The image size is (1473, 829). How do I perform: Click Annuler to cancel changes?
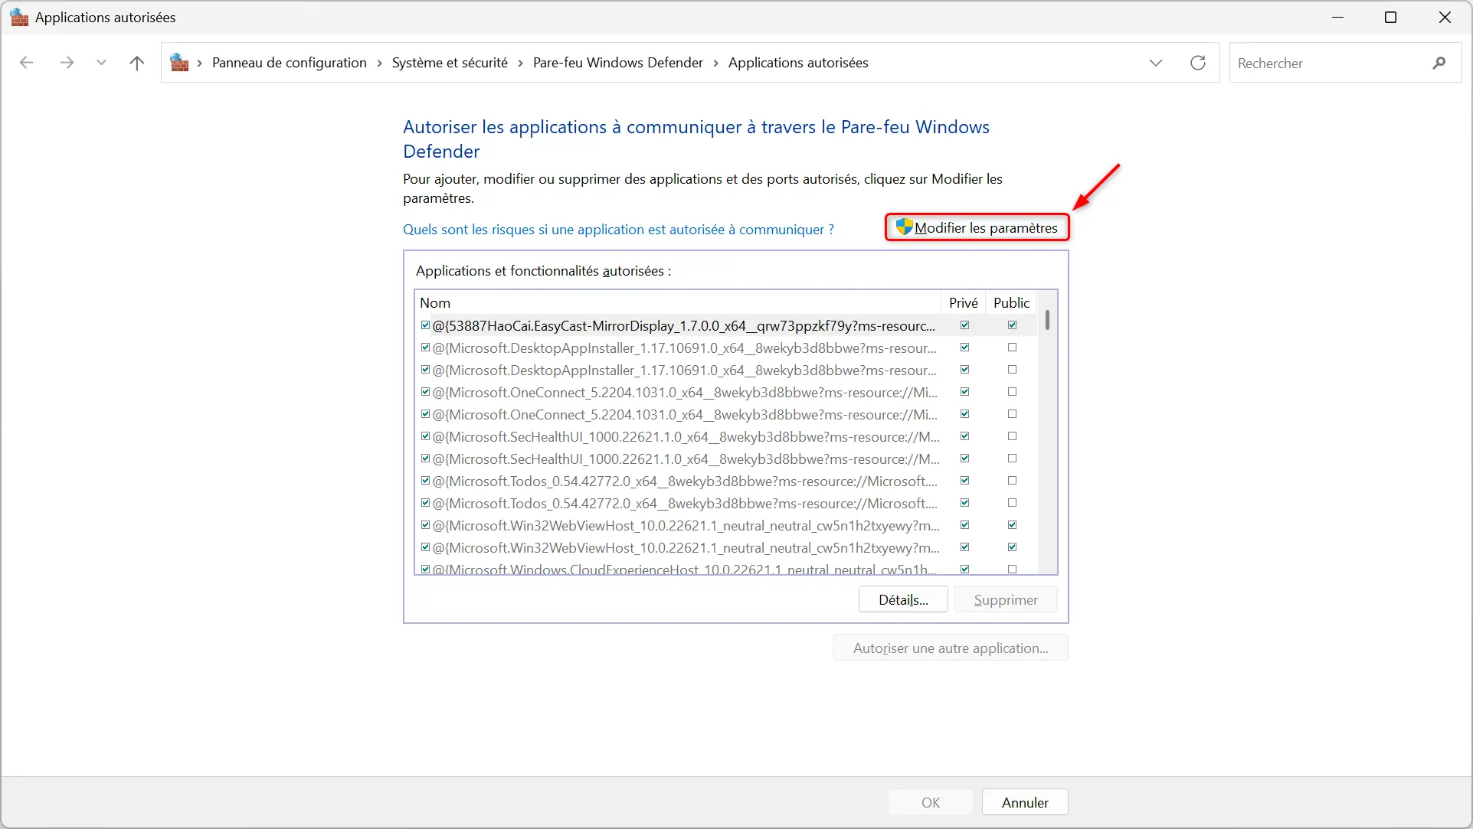coord(1025,802)
